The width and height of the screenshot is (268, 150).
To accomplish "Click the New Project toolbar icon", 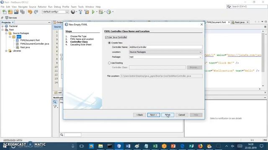I will 10,12.
